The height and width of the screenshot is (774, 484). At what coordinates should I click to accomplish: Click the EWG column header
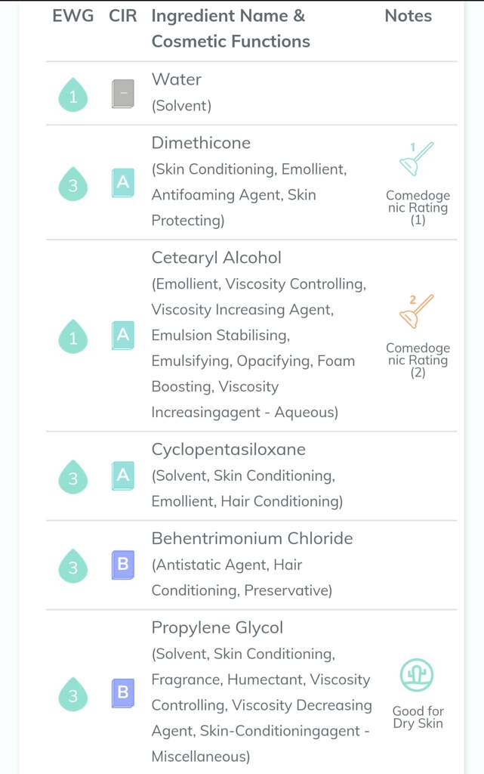73,16
